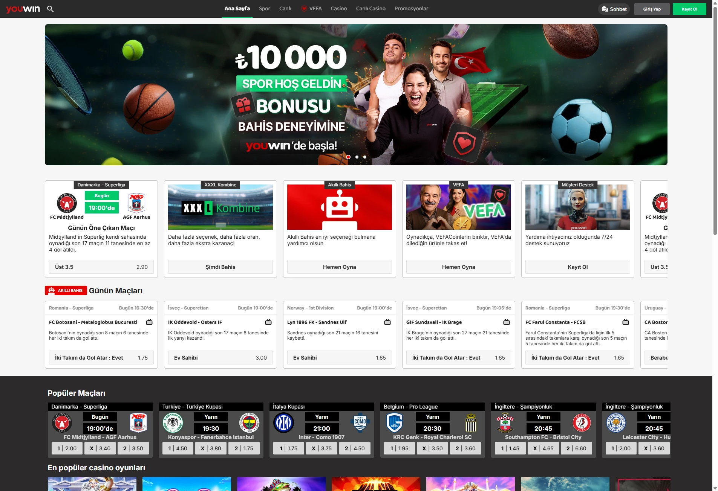The width and height of the screenshot is (718, 491).
Task: Bet Ev Sahibi 3.00 for IK Oddevold
Action: pyautogui.click(x=220, y=358)
